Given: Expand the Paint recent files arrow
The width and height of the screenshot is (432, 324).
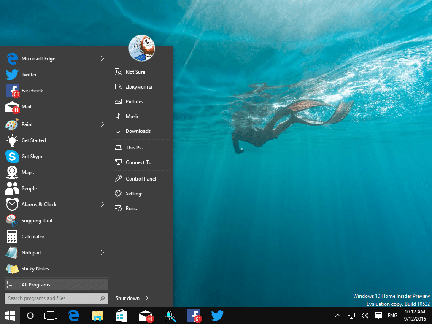Looking at the screenshot, I should click(x=103, y=124).
